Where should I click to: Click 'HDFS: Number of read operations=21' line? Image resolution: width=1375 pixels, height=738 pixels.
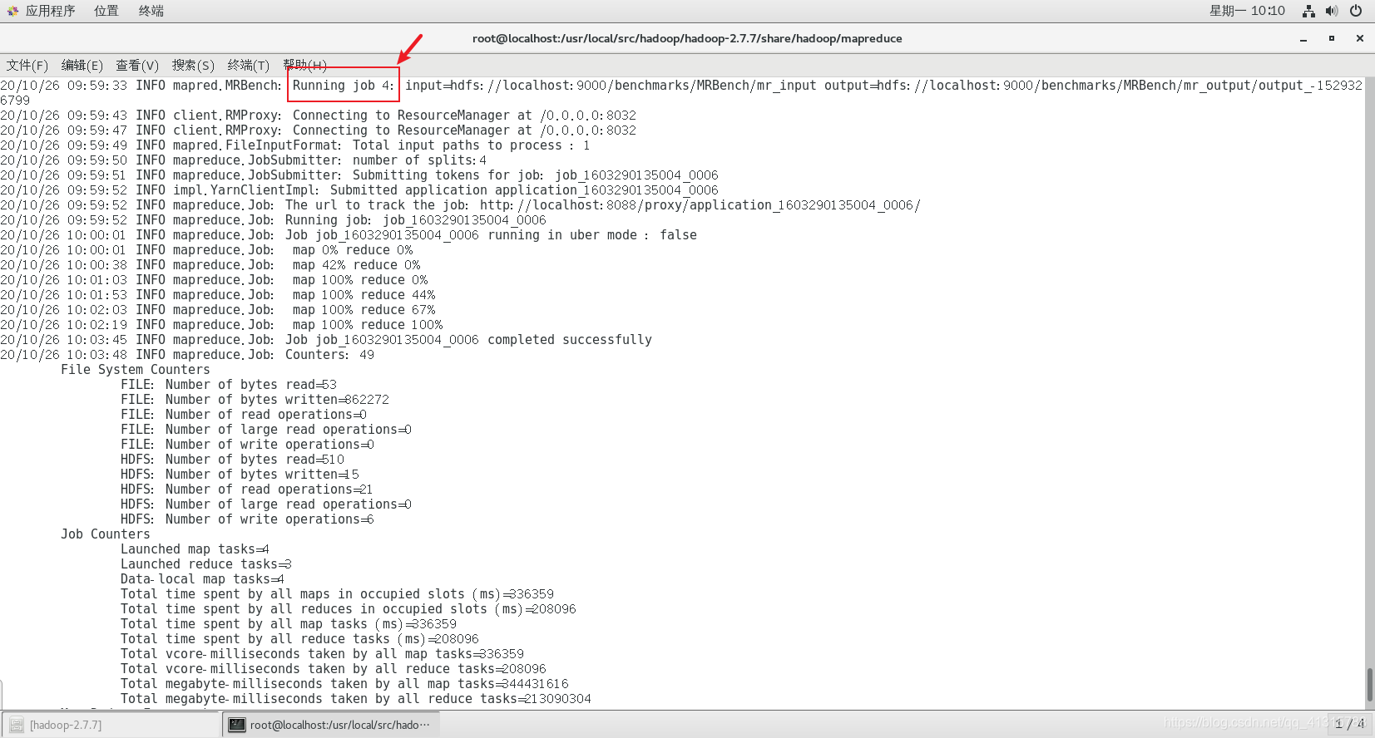[x=247, y=489]
